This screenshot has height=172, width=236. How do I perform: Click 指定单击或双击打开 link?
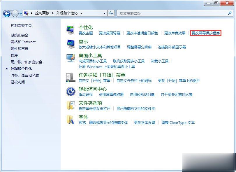(94, 108)
